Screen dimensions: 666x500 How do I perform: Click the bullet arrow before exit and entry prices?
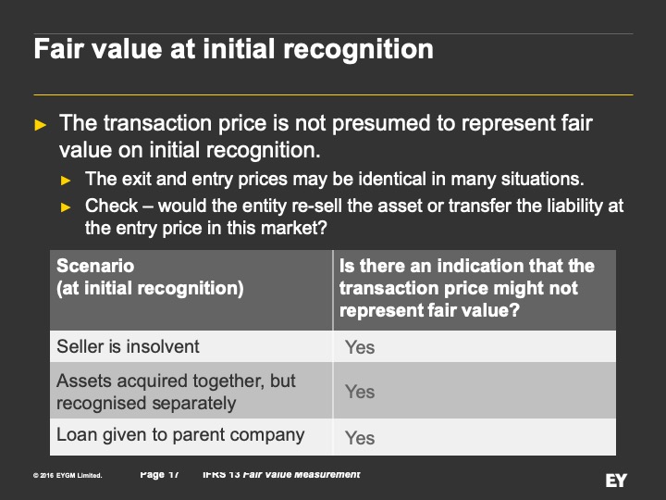tap(66, 181)
